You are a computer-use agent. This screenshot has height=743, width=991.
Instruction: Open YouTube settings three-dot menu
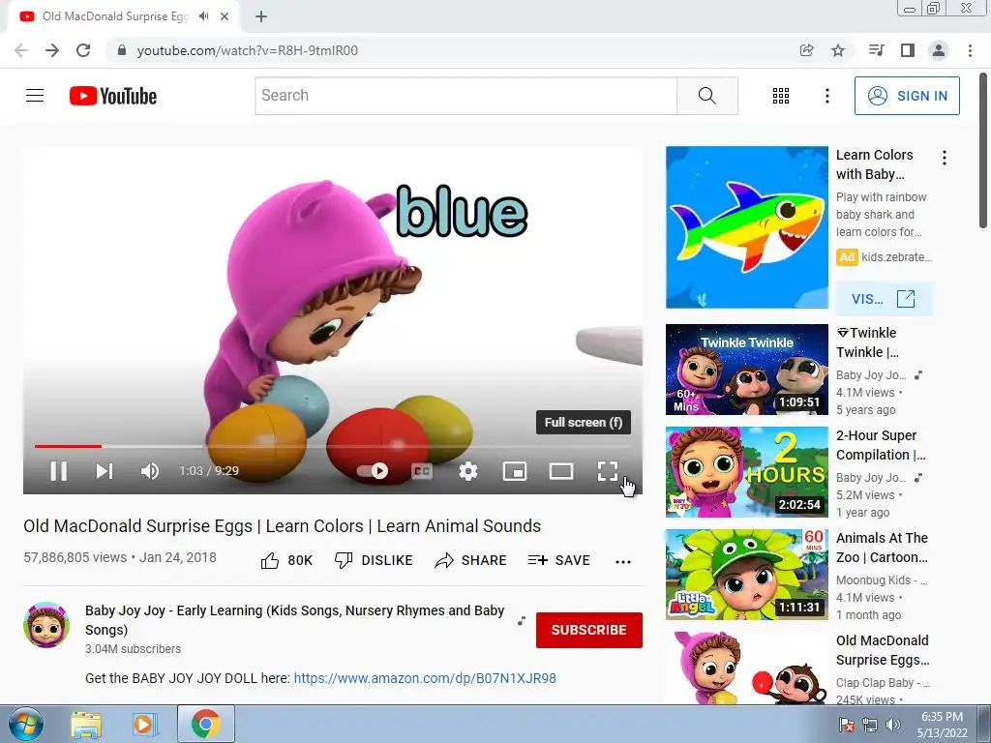tap(827, 96)
